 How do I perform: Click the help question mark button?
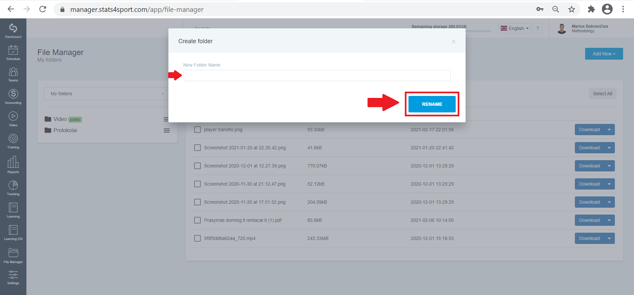(538, 28)
